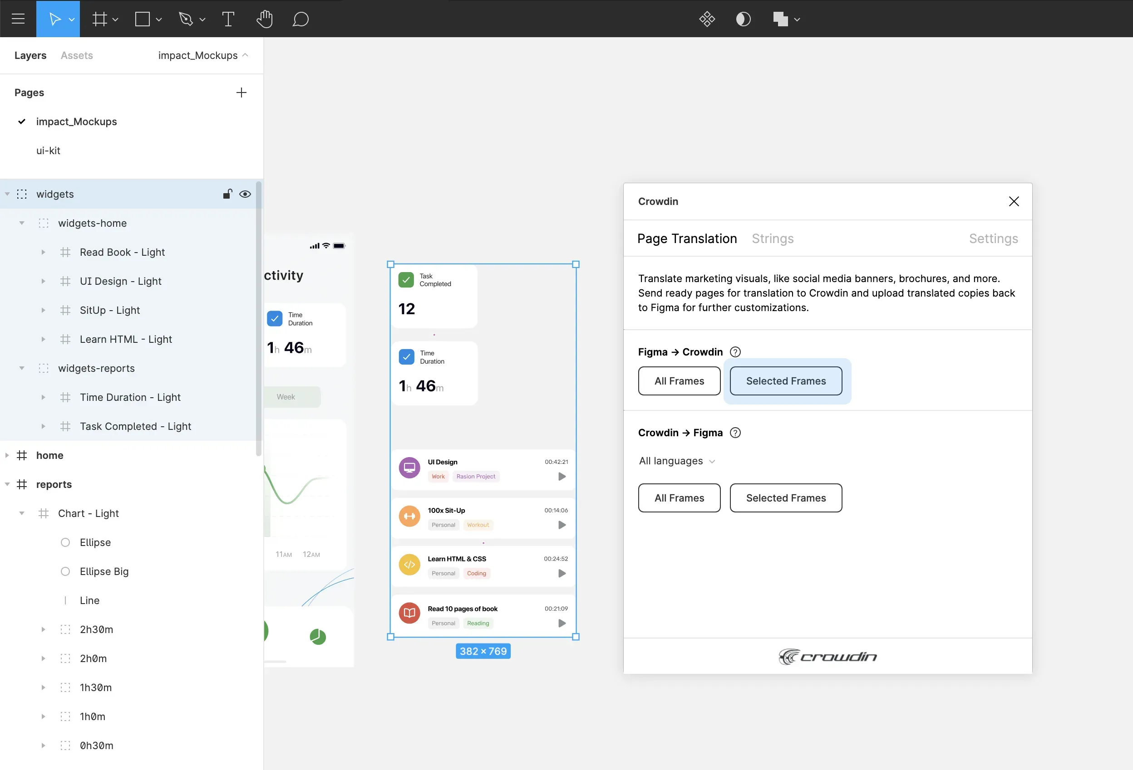Viewport: 1133px width, 770px height.
Task: Switch to Strings tab in Crowdin panel
Action: coord(773,239)
